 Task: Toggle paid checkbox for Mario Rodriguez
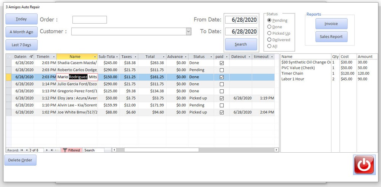[x=222, y=77]
